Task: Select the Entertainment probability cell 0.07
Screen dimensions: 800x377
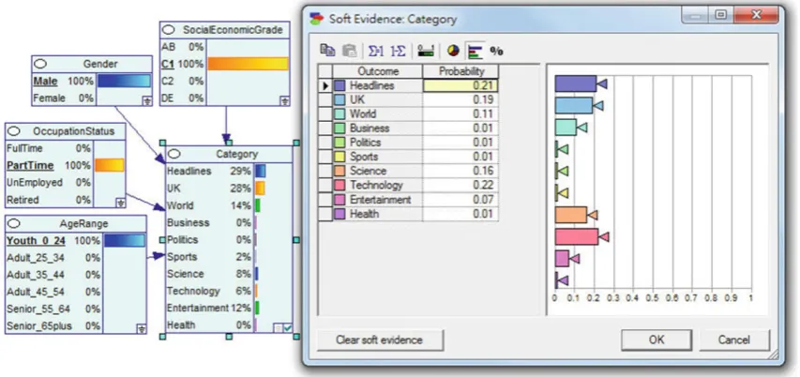Action: click(460, 200)
